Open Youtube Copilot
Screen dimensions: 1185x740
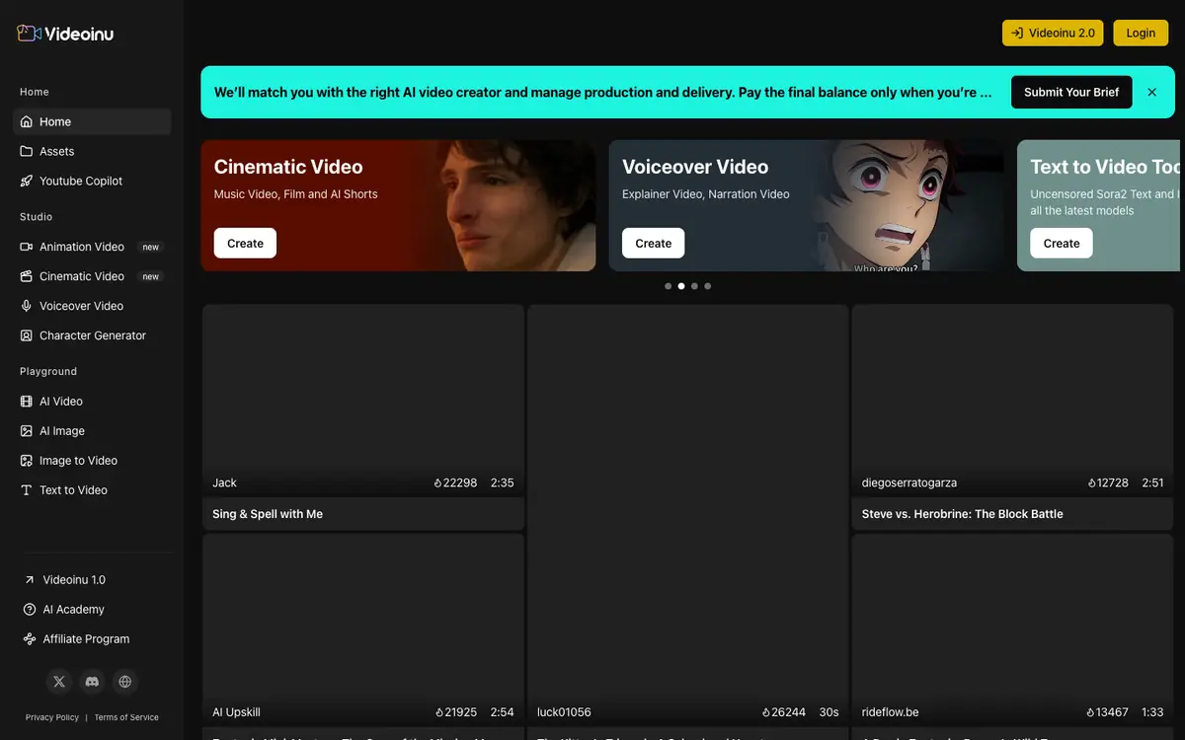click(x=92, y=181)
